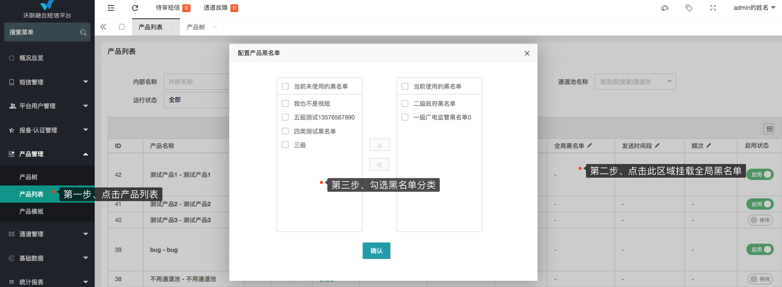
Task: Move selected blacklists left with « button
Action: pyautogui.click(x=379, y=164)
